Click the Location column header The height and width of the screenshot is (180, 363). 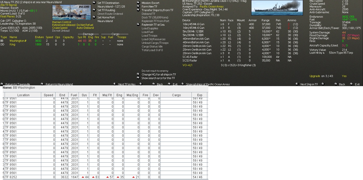click(x=23, y=95)
